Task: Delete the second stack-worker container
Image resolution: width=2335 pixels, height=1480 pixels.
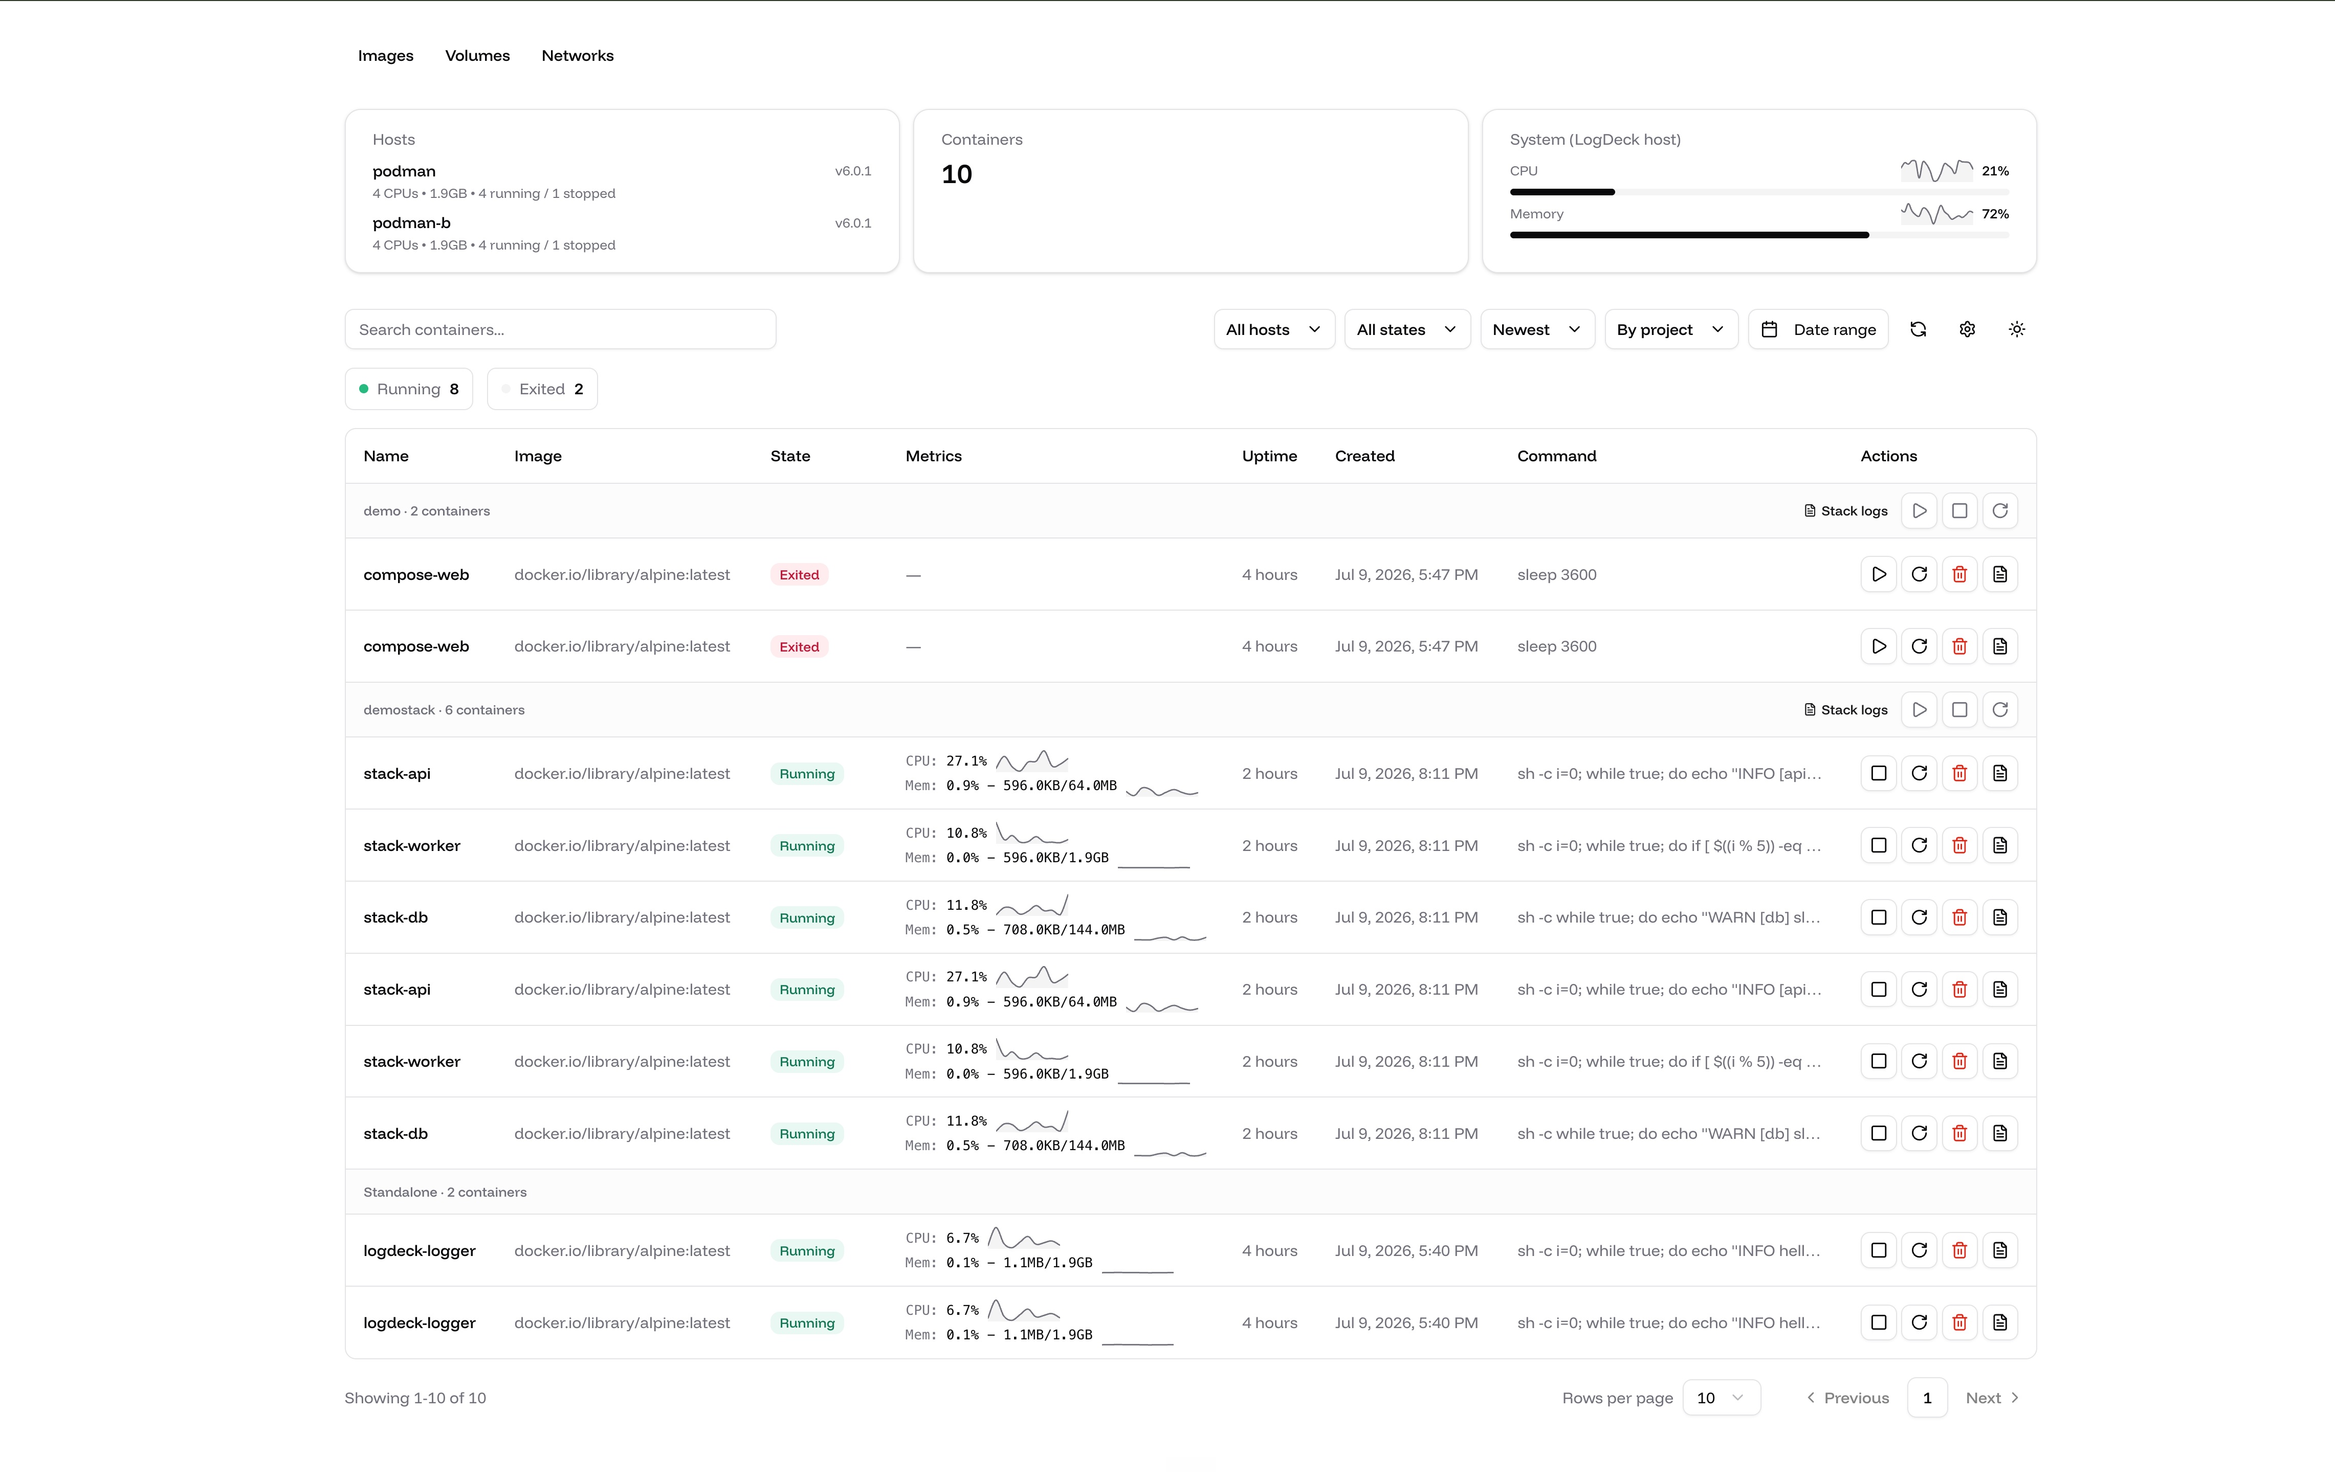Action: 1959,1061
